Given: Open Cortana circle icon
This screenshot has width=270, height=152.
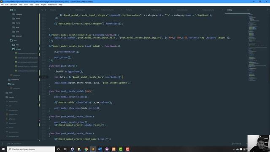Looking at the screenshot, I should pyautogui.click(x=58, y=149).
